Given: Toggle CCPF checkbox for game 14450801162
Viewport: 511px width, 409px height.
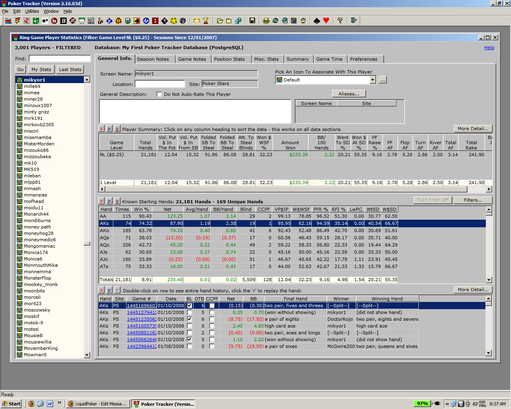Looking at the screenshot, I should (x=212, y=333).
